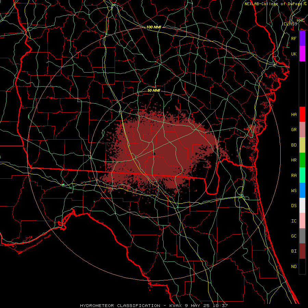Image resolution: width=308 pixels, height=308 pixels.
Task: Click the 50 NMI range ring label
Action: coord(154,90)
